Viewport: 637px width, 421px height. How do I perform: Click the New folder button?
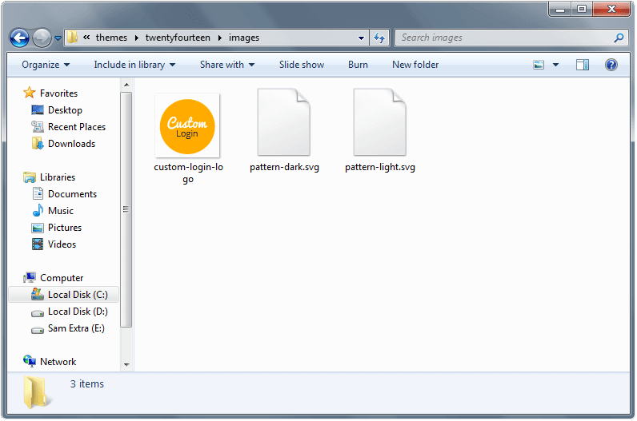[415, 65]
